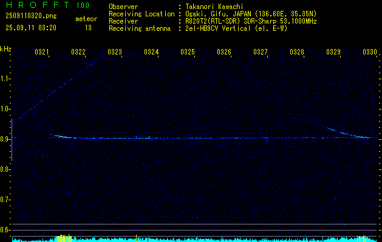This screenshot has width=382, height=242.
Task: Click the 0.6 kHz axis label
Action: (5, 230)
